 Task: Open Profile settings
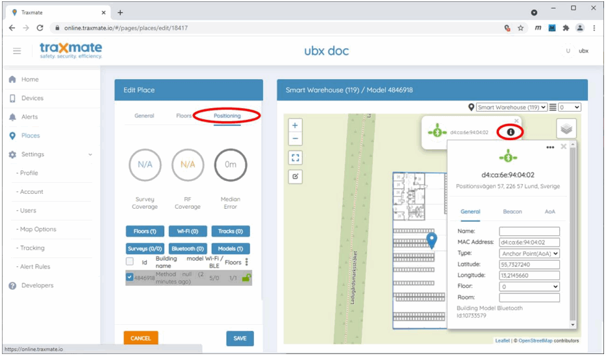(29, 172)
